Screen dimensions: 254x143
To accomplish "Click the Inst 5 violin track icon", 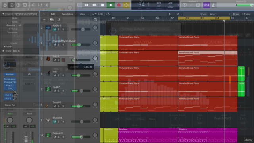I will tap(48, 58).
